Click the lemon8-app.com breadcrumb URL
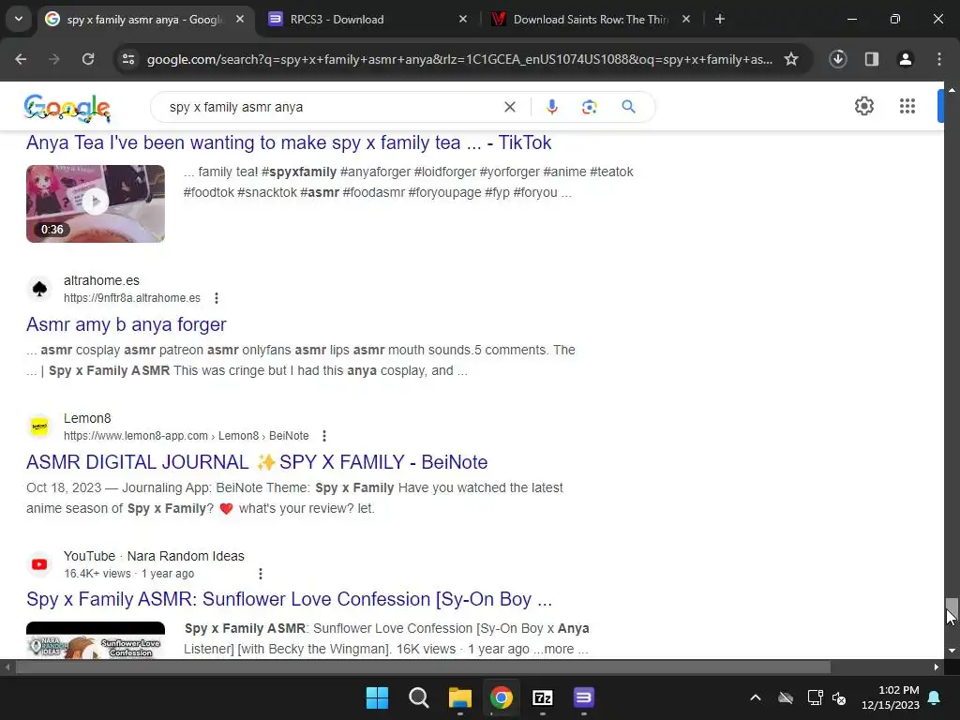 [187, 436]
